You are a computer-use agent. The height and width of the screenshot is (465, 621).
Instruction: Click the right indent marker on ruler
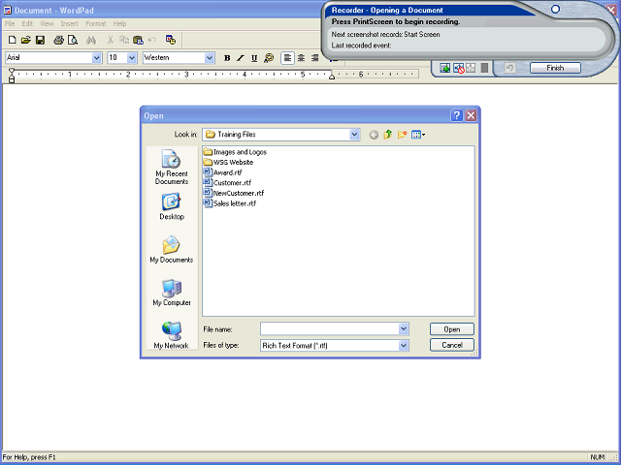click(x=332, y=77)
